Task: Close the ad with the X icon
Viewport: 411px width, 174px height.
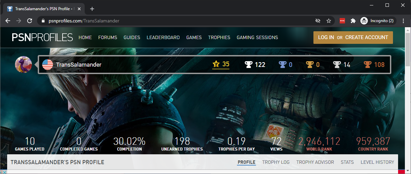Action: point(5,172)
